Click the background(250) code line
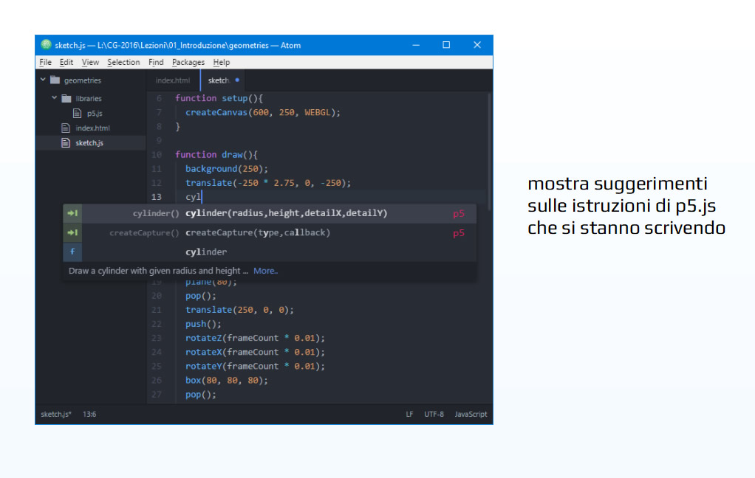Viewport: 755px width, 478px height. pos(227,169)
